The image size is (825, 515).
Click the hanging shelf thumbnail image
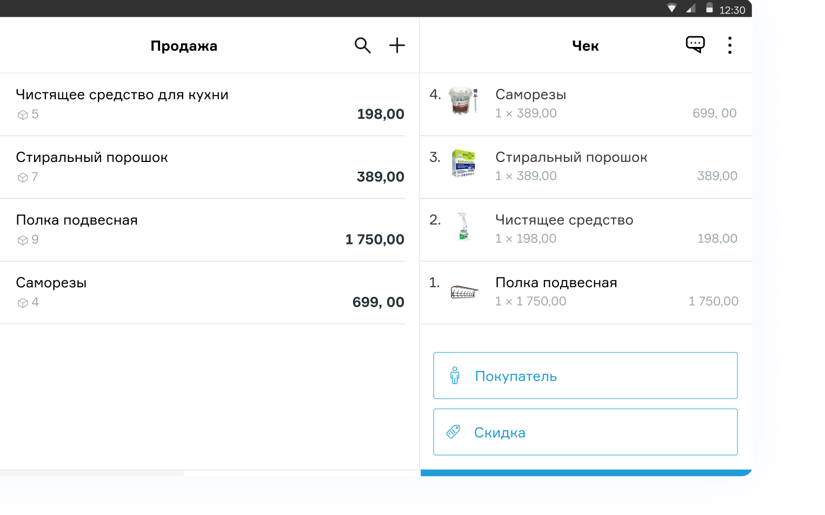464,292
